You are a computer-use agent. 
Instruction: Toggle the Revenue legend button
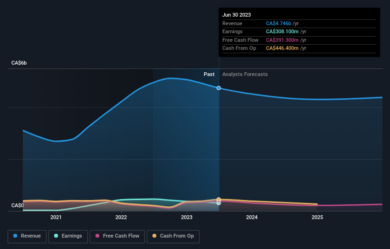[27, 236]
